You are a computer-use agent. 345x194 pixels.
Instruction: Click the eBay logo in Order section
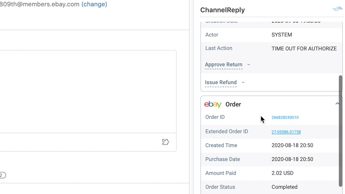(x=213, y=104)
